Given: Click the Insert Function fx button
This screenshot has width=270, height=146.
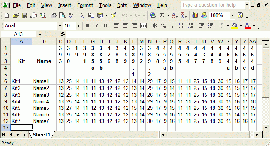Looking at the screenshot, I should (x=63, y=35).
